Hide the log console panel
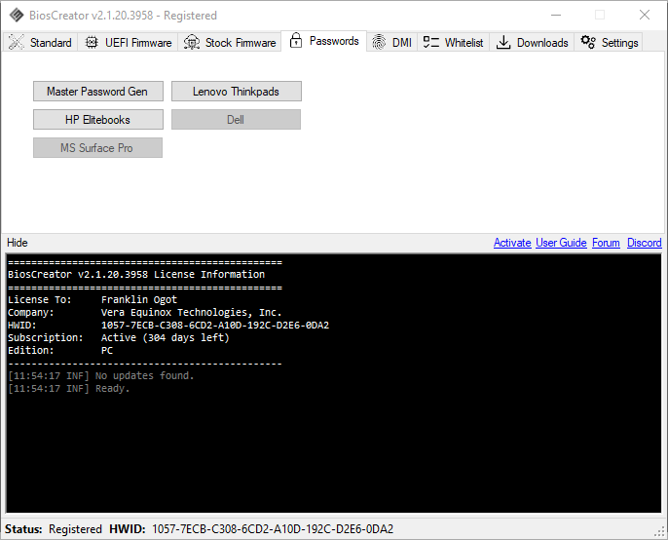The height and width of the screenshot is (540, 668). coord(18,243)
